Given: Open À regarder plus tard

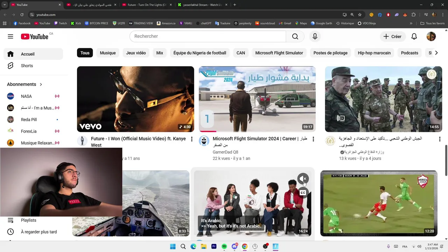Looking at the screenshot, I should 33,232.
